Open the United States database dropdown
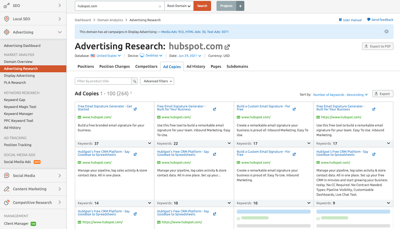Screen dimensions: 400x229 click(108, 56)
